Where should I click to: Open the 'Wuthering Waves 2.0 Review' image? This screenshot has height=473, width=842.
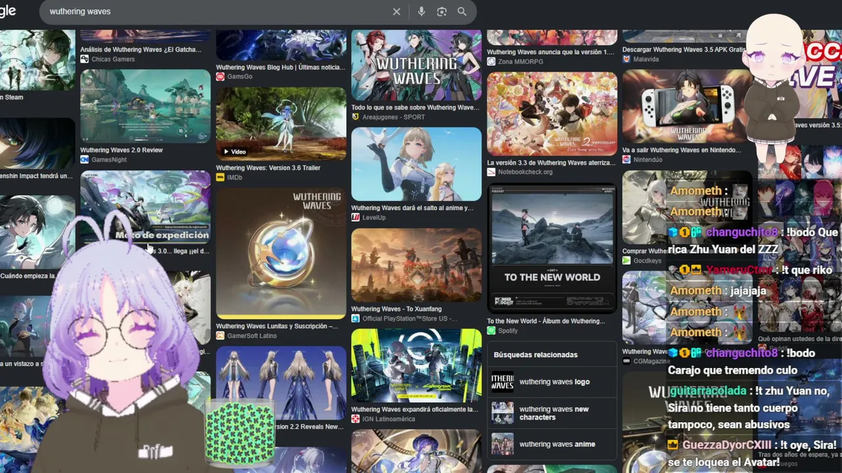145,106
